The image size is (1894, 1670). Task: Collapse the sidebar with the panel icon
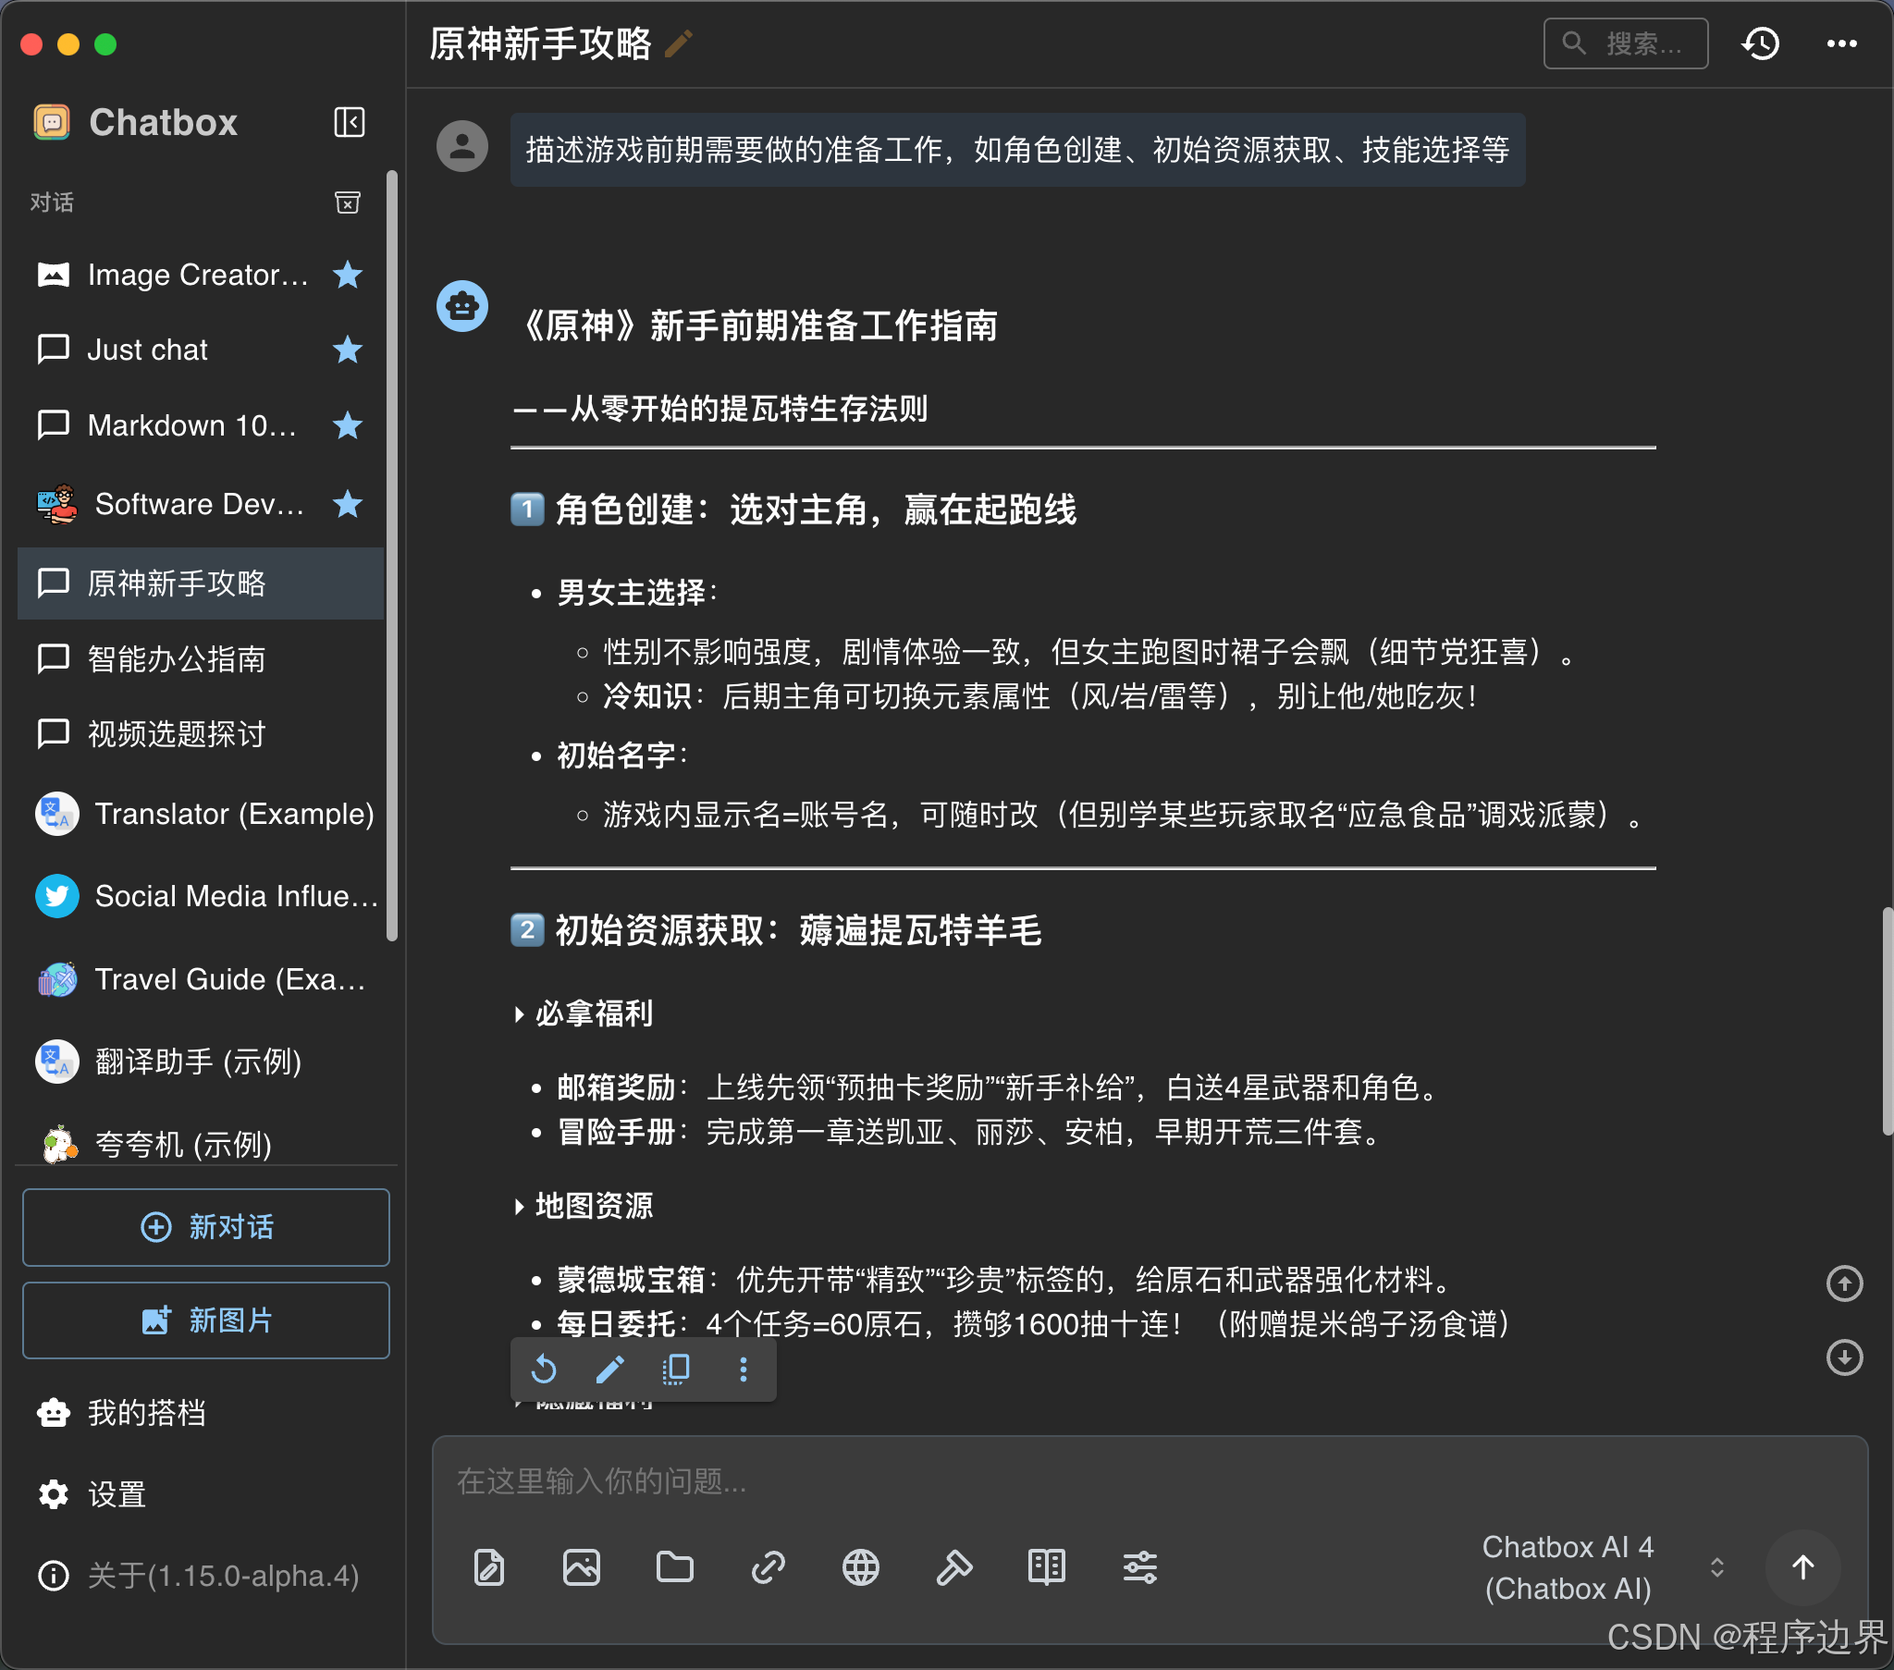coord(349,122)
